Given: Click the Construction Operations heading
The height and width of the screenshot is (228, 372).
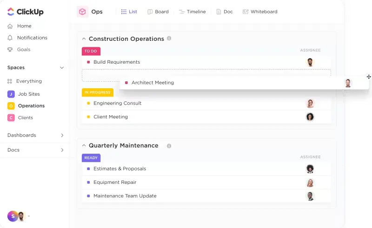Looking at the screenshot, I should point(126,39).
